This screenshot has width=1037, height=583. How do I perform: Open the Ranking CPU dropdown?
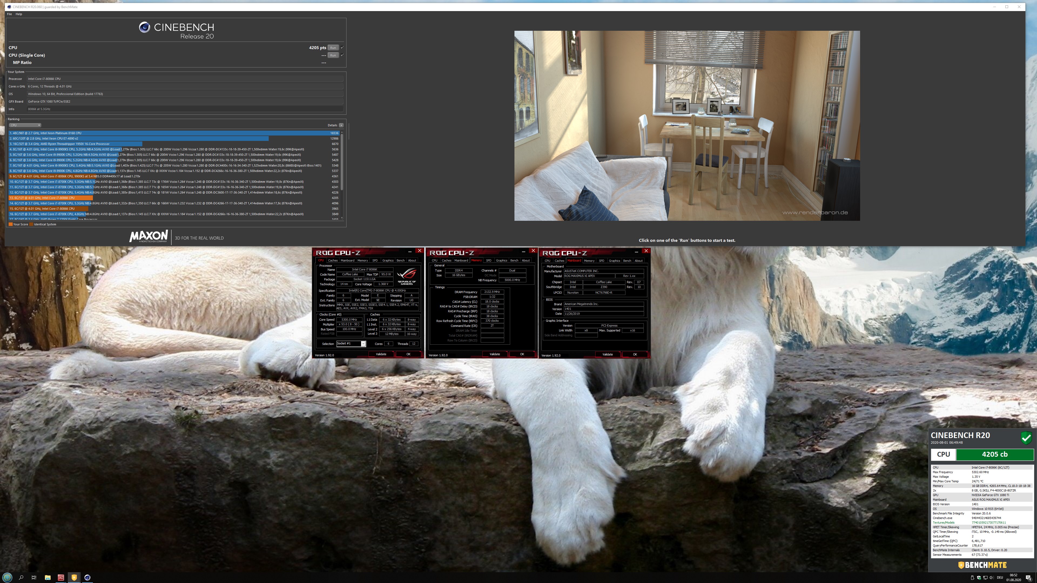pyautogui.click(x=25, y=125)
